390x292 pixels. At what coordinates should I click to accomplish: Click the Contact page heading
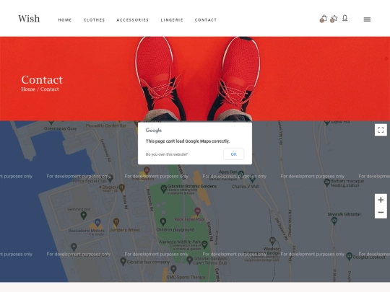42,80
